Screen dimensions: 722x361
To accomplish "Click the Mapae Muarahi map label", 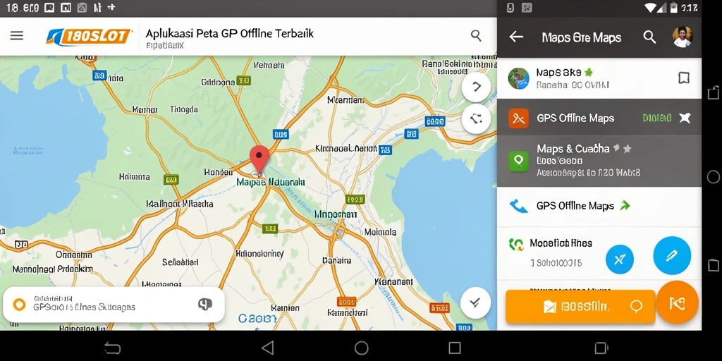I will 271,182.
